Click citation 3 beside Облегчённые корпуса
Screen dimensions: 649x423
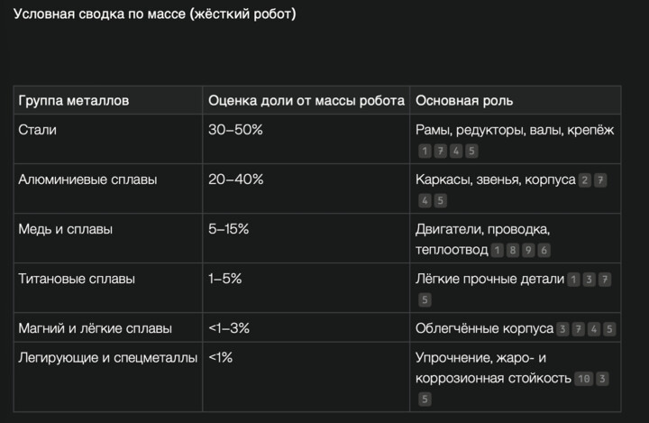tap(562, 328)
